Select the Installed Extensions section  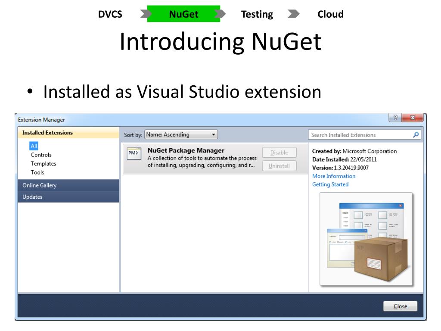68,133
